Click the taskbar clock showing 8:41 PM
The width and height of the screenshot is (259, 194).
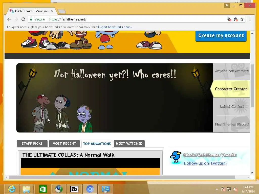[x=248, y=189]
